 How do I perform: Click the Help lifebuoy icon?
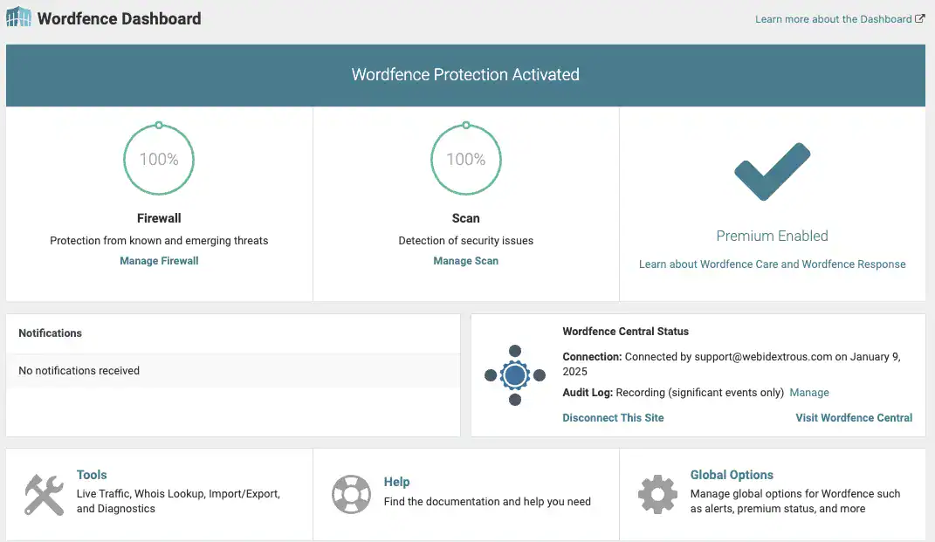(351, 494)
